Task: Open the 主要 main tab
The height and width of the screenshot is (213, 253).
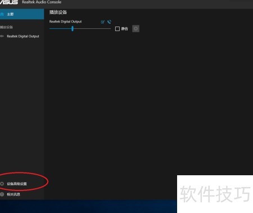Action: coord(22,14)
